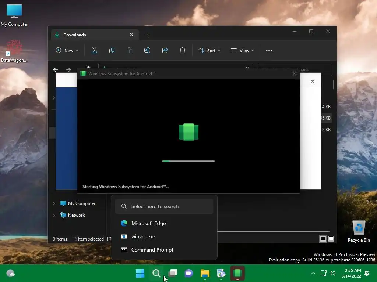The width and height of the screenshot is (377, 282).
Task: Select the Recycle Bin desktop icon
Action: pyautogui.click(x=359, y=231)
